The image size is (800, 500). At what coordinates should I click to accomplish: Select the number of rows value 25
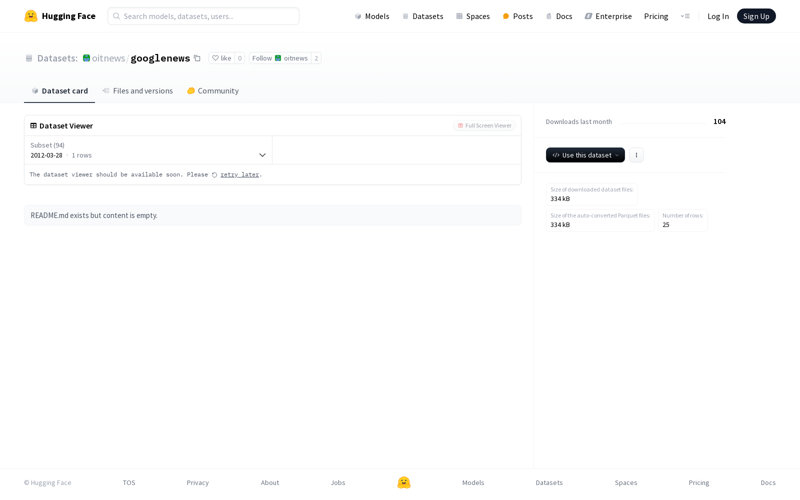(666, 224)
